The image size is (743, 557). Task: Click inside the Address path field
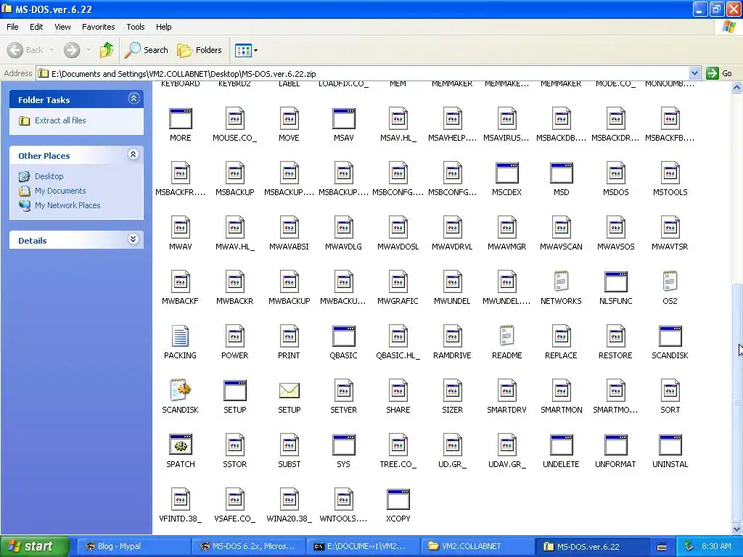pyautogui.click(x=363, y=73)
